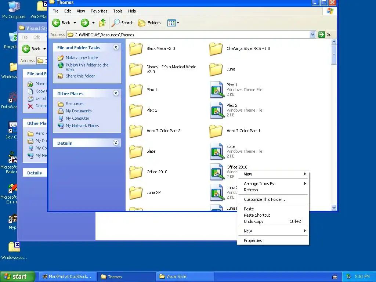Choose Paste from context menu

(273, 209)
